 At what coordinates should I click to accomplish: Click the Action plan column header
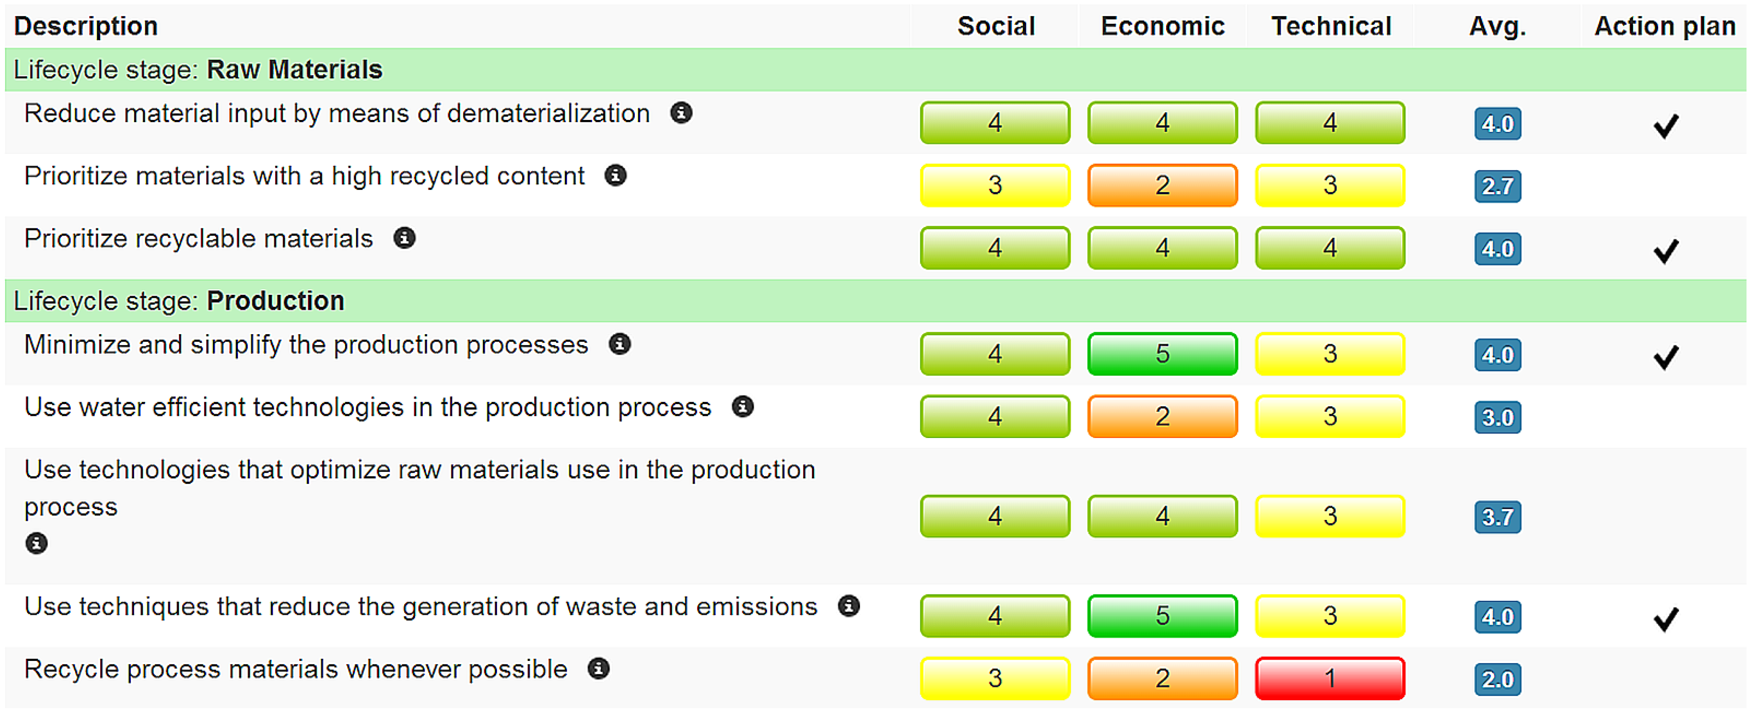point(1664,27)
